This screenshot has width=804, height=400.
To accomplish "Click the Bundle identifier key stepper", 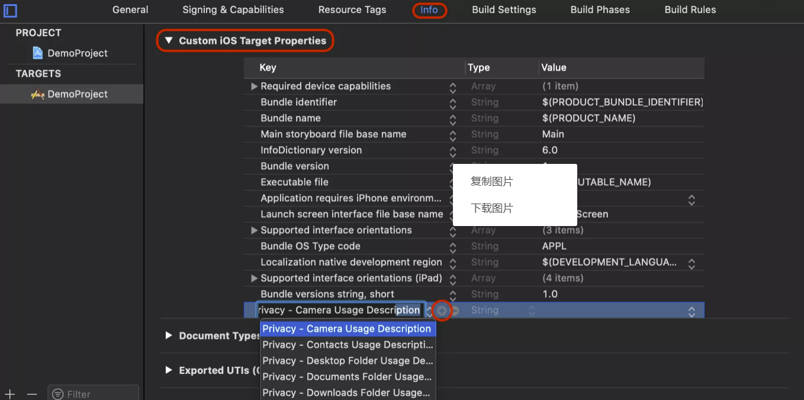I will point(452,103).
